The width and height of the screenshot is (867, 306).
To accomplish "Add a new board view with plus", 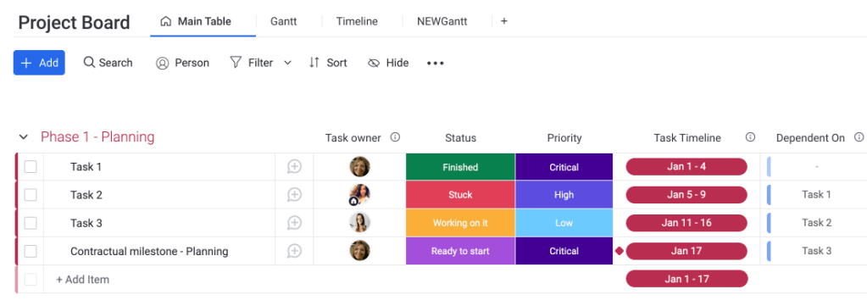I will click(503, 21).
